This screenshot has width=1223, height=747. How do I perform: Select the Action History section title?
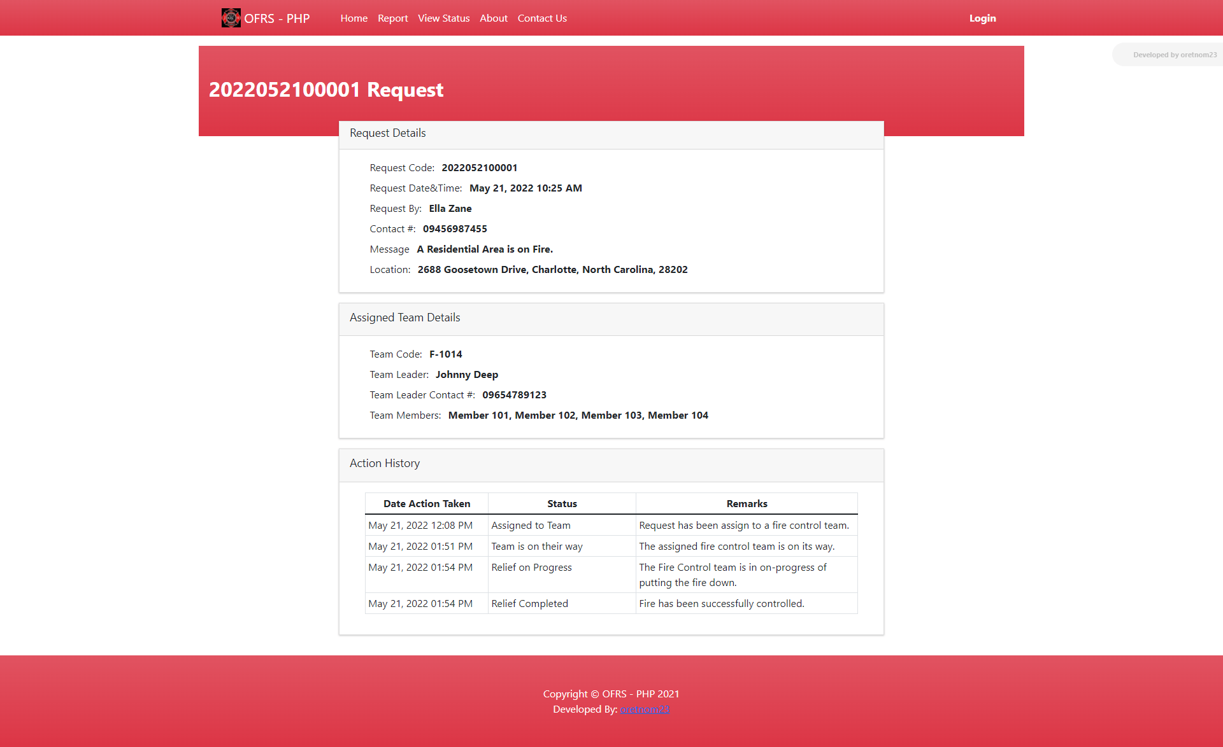pos(384,463)
